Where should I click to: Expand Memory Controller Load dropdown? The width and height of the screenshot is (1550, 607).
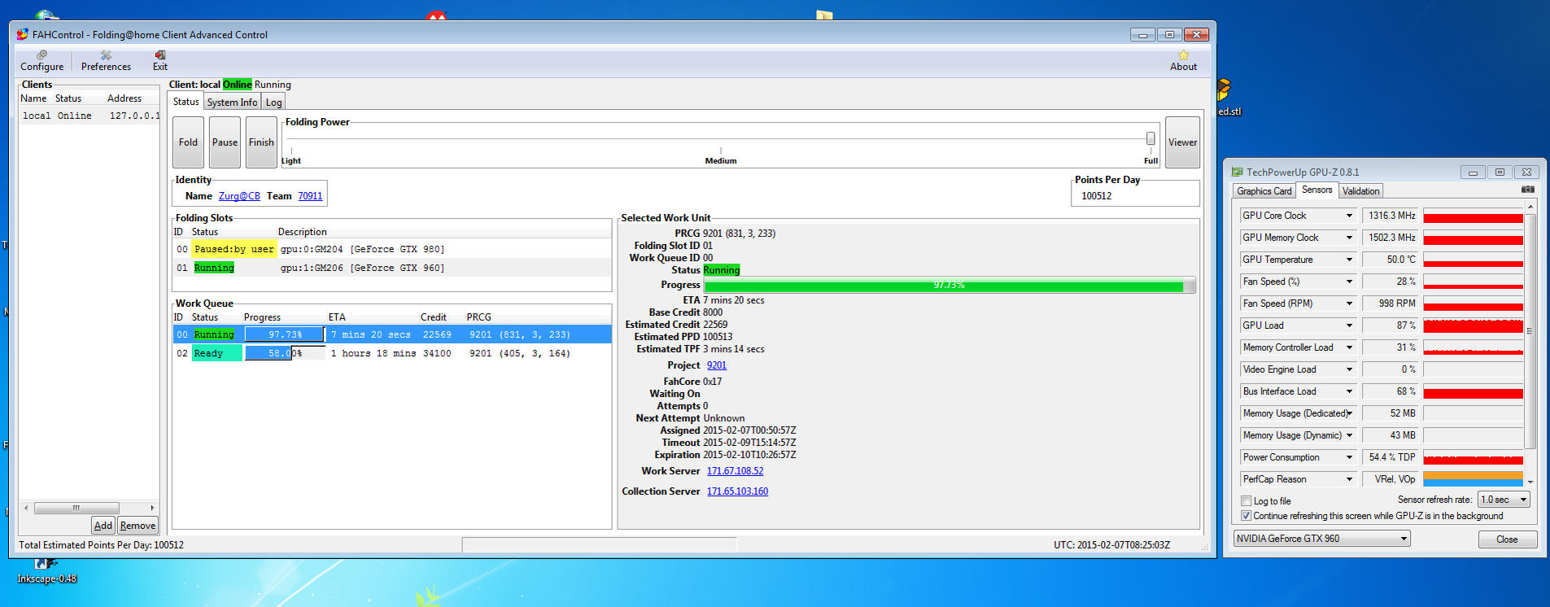(x=1349, y=347)
